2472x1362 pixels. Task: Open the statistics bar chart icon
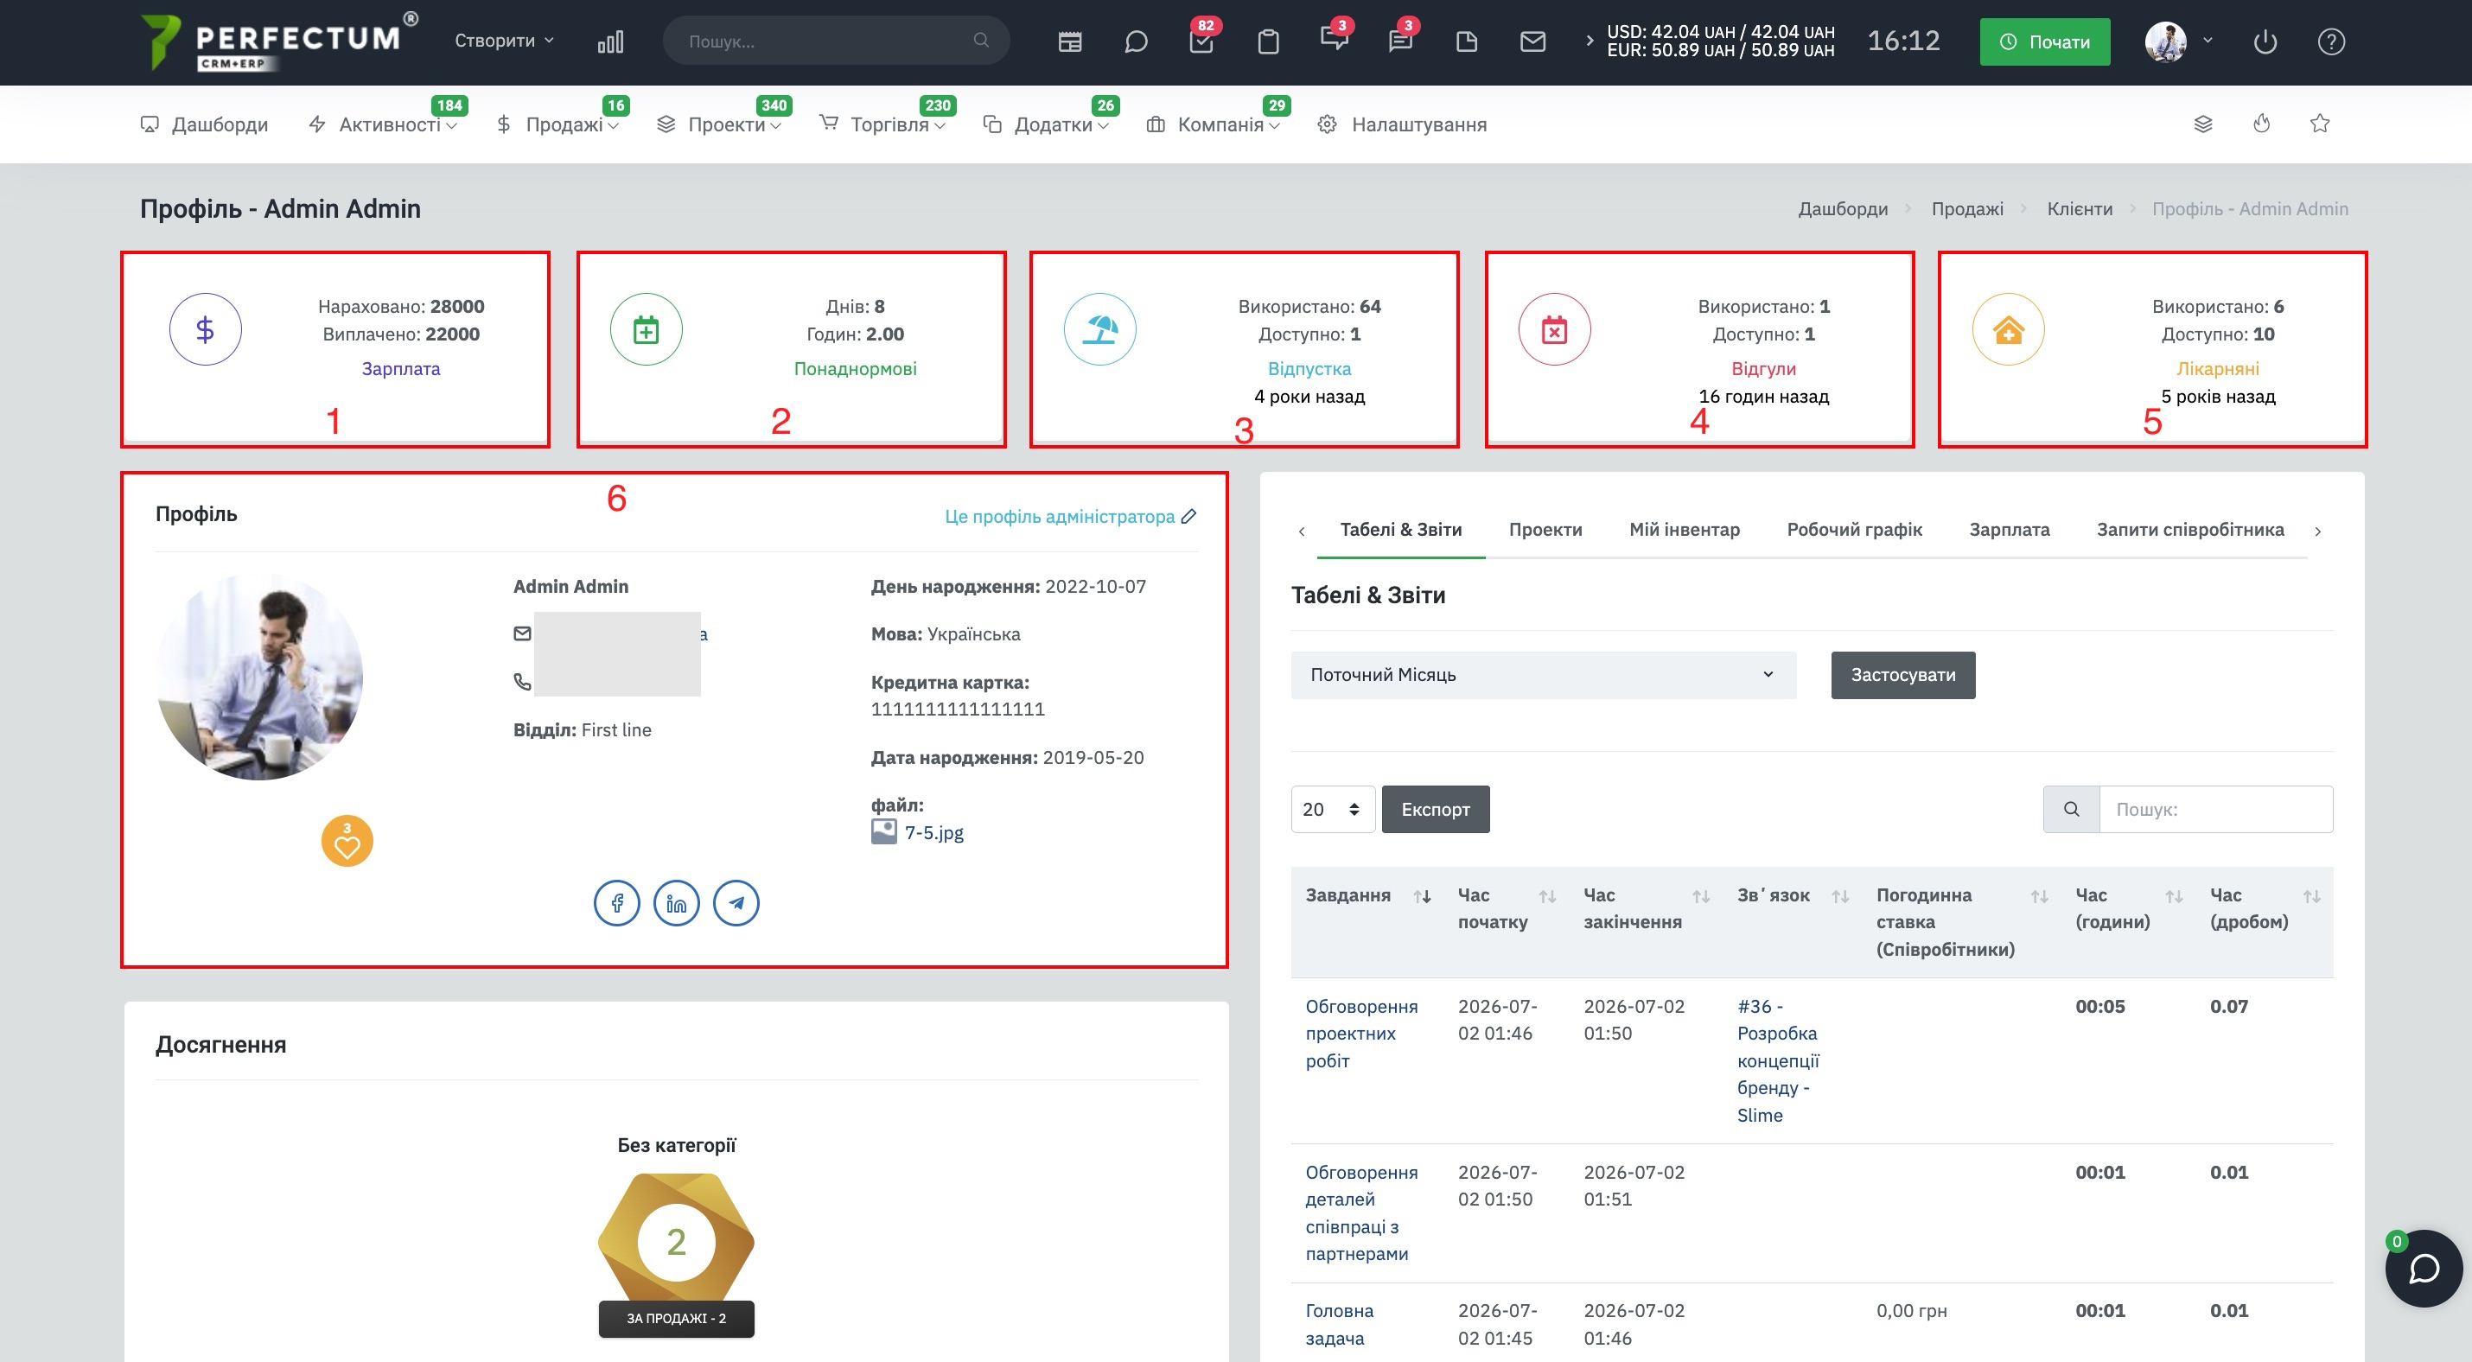[x=610, y=41]
